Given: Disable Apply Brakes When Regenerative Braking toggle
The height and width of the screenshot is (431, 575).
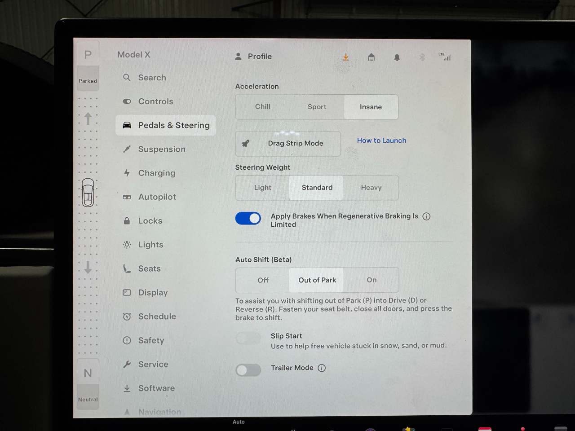Looking at the screenshot, I should click(x=248, y=219).
